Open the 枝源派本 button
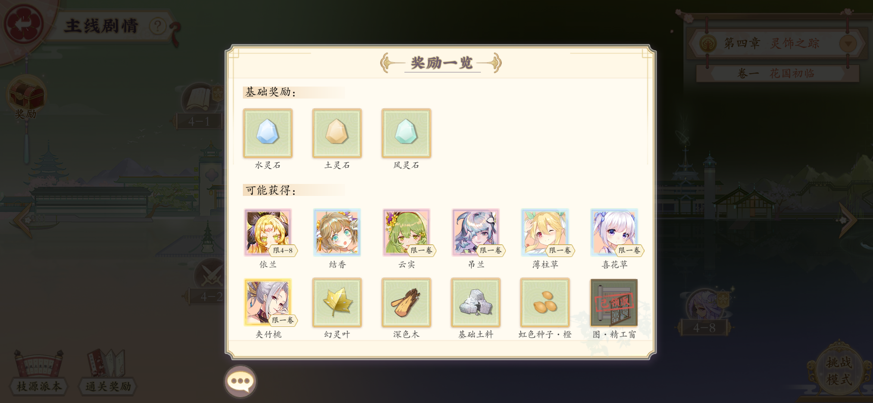The width and height of the screenshot is (873, 403). [39, 373]
